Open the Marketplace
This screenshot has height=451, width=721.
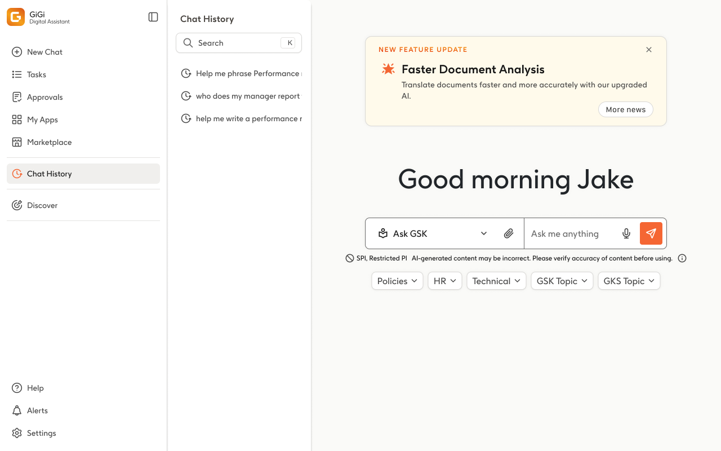(x=83, y=142)
